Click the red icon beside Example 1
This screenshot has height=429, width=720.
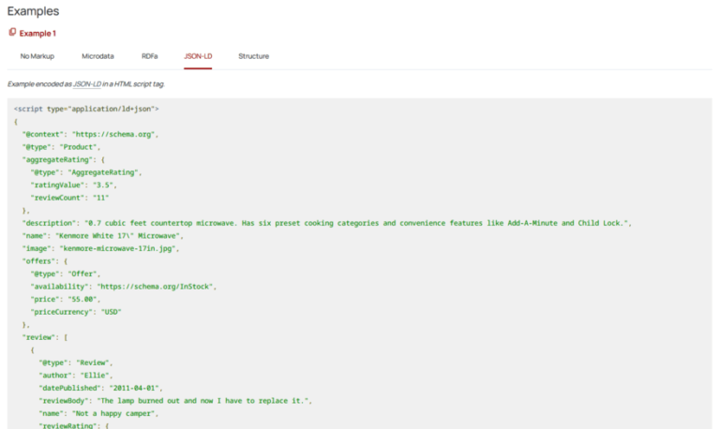(x=12, y=33)
